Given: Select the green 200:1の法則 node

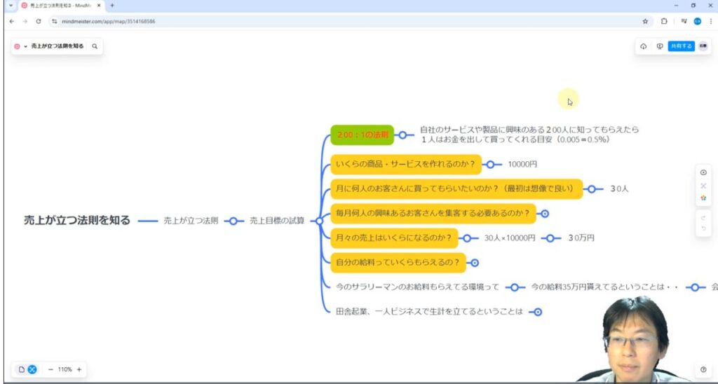Looking at the screenshot, I should (x=362, y=135).
